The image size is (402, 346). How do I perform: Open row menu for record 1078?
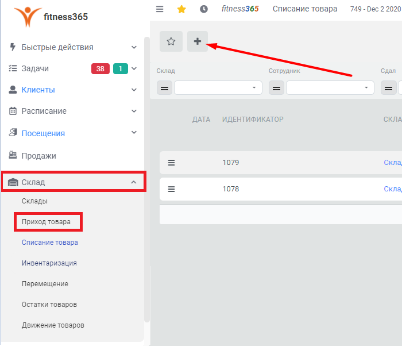coord(171,189)
